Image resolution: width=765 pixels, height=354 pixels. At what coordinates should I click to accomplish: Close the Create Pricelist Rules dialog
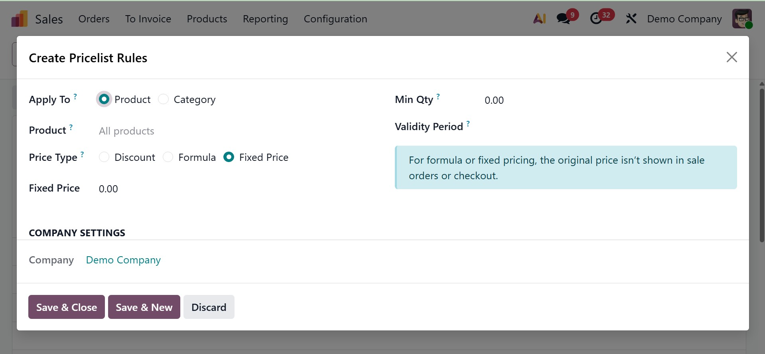[x=731, y=57]
